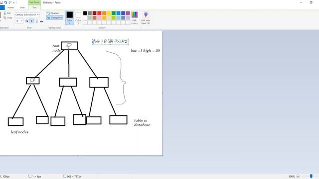319x179 pixels.
Task: Select the Text ribbon tab
Action: pyautogui.click(x=34, y=7)
